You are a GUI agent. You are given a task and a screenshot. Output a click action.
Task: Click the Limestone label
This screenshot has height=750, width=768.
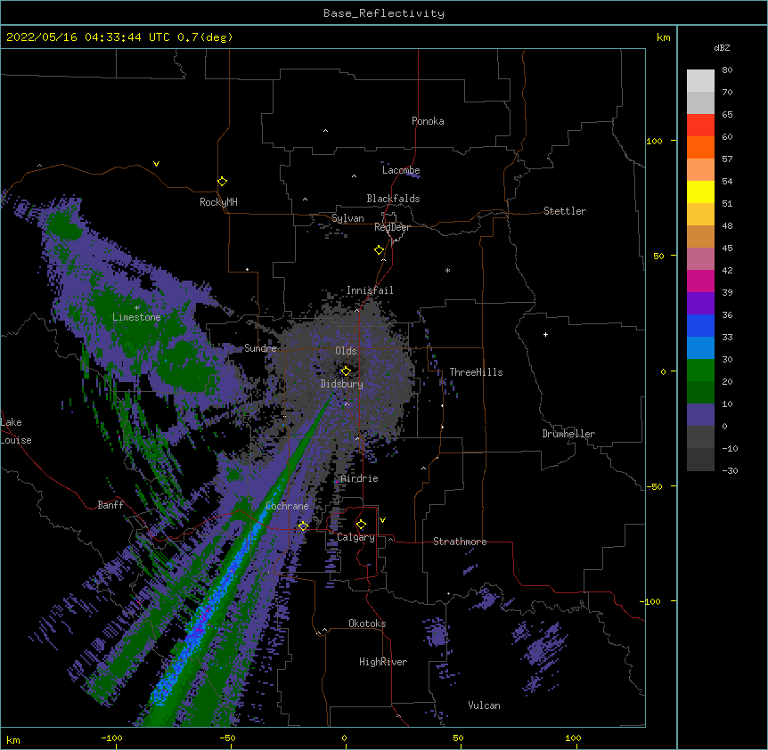(x=136, y=317)
